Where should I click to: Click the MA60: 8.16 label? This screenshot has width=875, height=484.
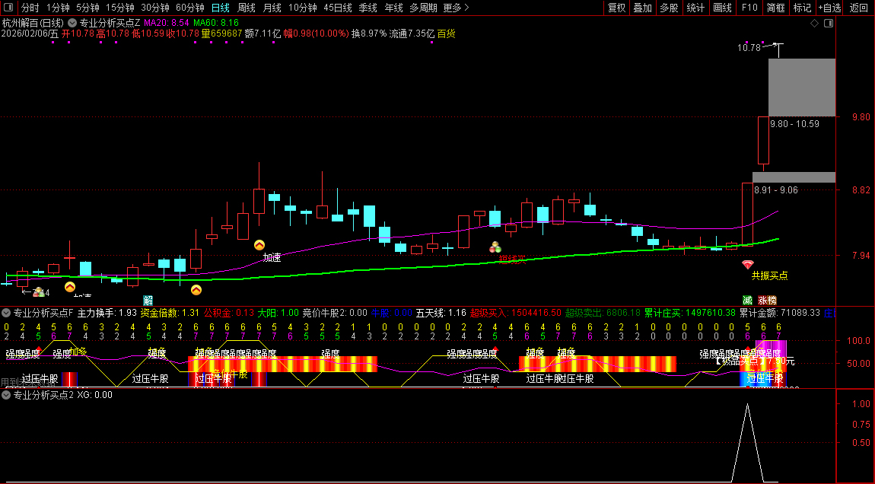tap(216, 23)
